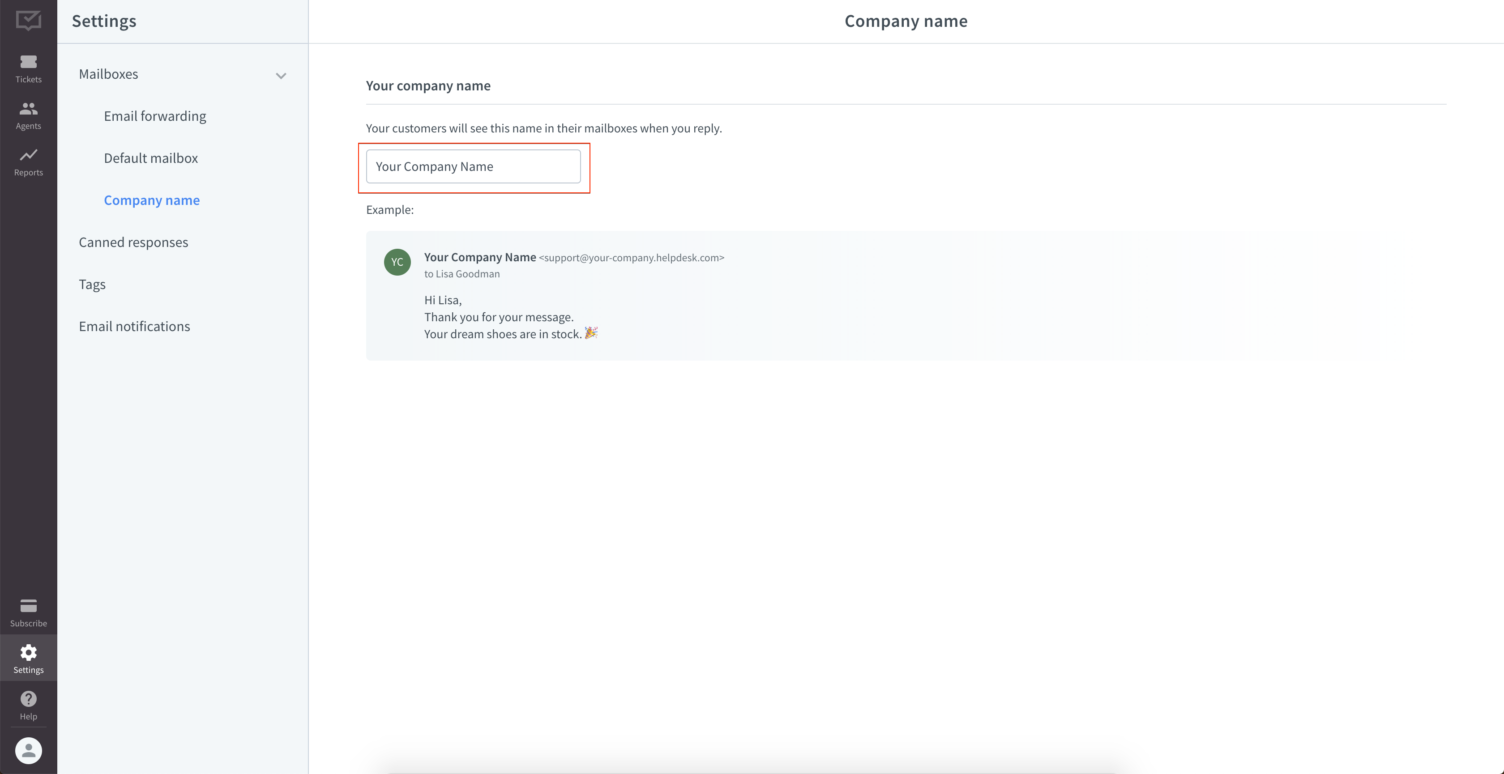This screenshot has width=1504, height=774.
Task: Open Canned responses settings
Action: (x=133, y=242)
